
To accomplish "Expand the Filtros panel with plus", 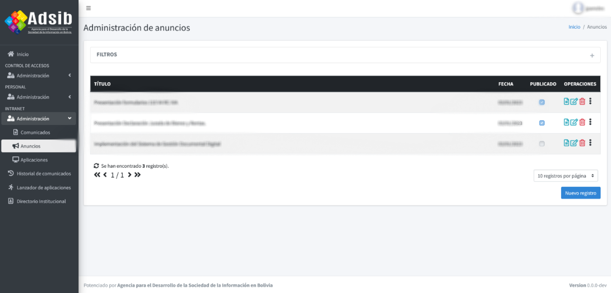I will click(x=592, y=55).
